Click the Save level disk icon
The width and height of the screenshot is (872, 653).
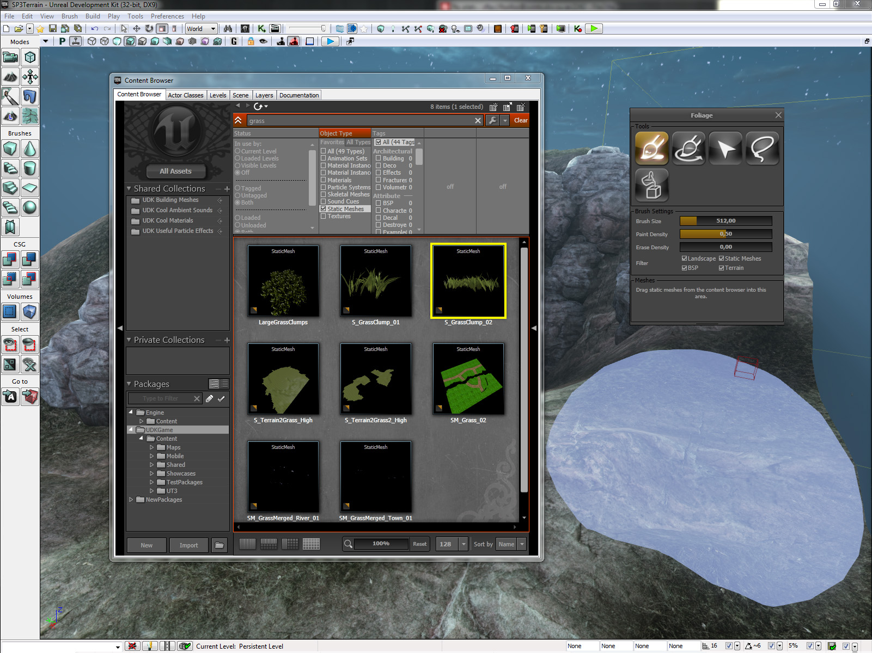53,29
